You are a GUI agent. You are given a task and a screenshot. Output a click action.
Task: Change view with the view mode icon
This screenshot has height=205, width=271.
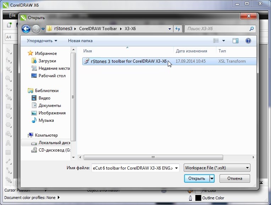click(216, 41)
